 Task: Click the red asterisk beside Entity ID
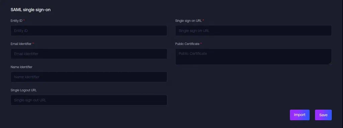click(x=24, y=20)
